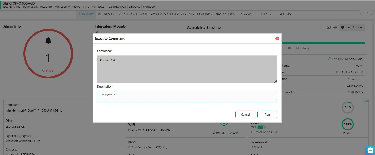Click the WiFi signal icon above Veryx-Staff-2.4Ghz

pos(224,125)
